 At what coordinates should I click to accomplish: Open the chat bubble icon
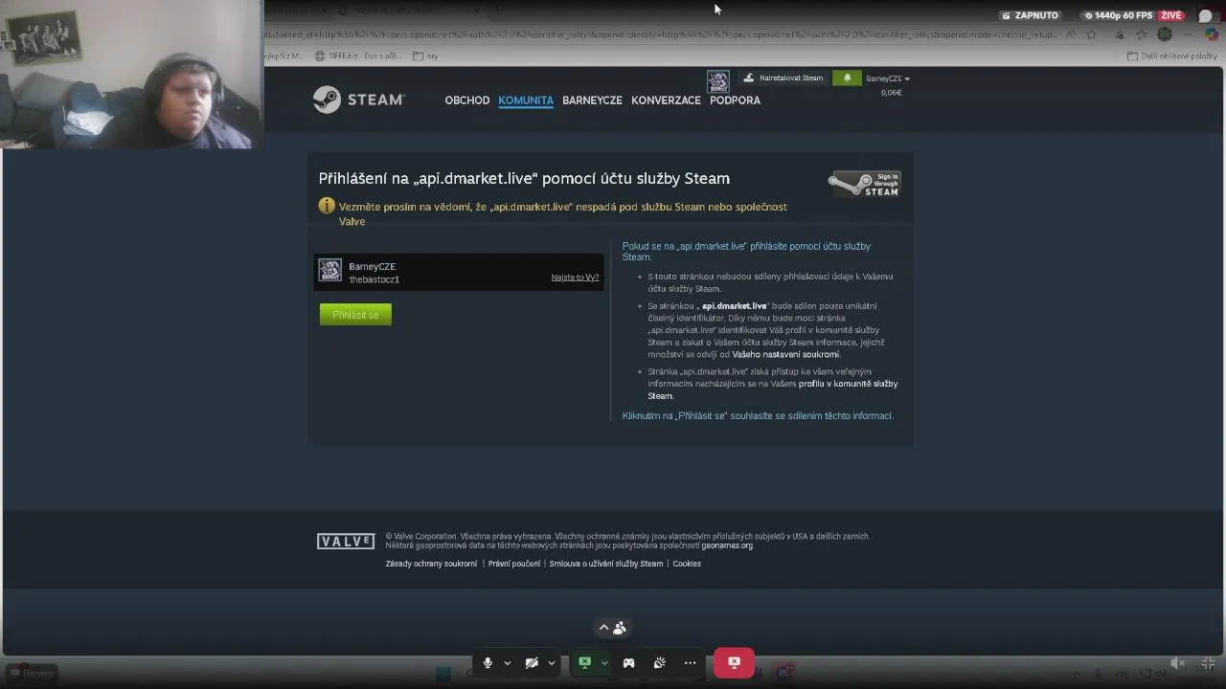[1206, 15]
